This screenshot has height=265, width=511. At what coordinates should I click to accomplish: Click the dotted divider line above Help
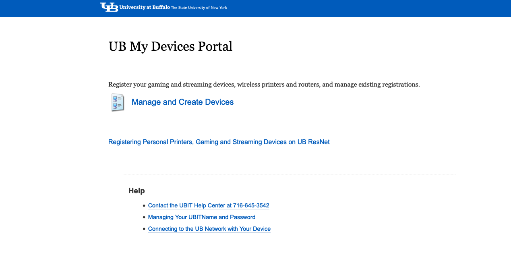(x=289, y=174)
